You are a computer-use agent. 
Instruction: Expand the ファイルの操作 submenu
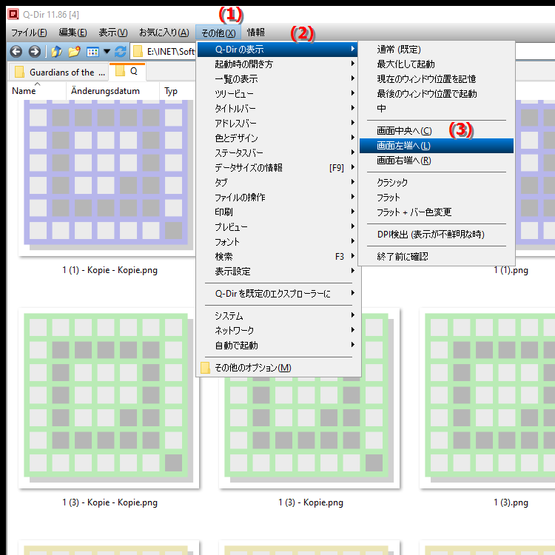click(277, 197)
